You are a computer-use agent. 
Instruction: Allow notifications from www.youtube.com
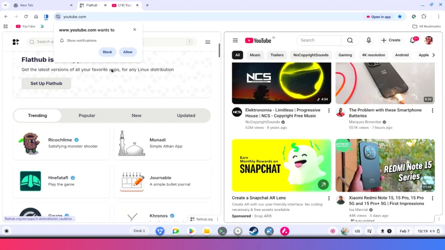(128, 52)
